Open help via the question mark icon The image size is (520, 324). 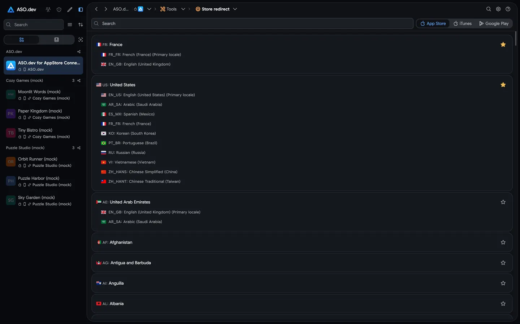click(x=508, y=9)
